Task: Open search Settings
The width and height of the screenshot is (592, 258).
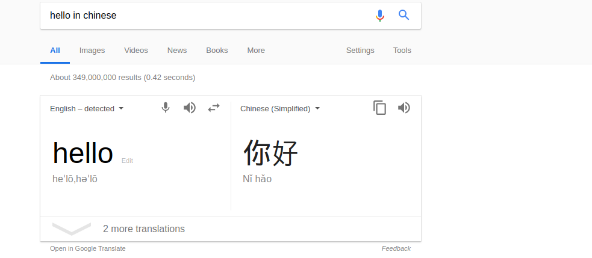Action: 360,51
